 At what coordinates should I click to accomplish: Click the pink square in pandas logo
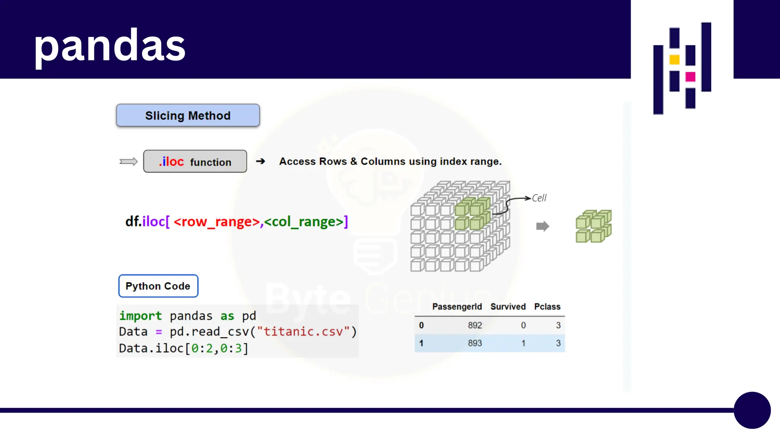click(690, 77)
